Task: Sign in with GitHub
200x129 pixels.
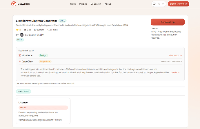Action: (179, 4)
